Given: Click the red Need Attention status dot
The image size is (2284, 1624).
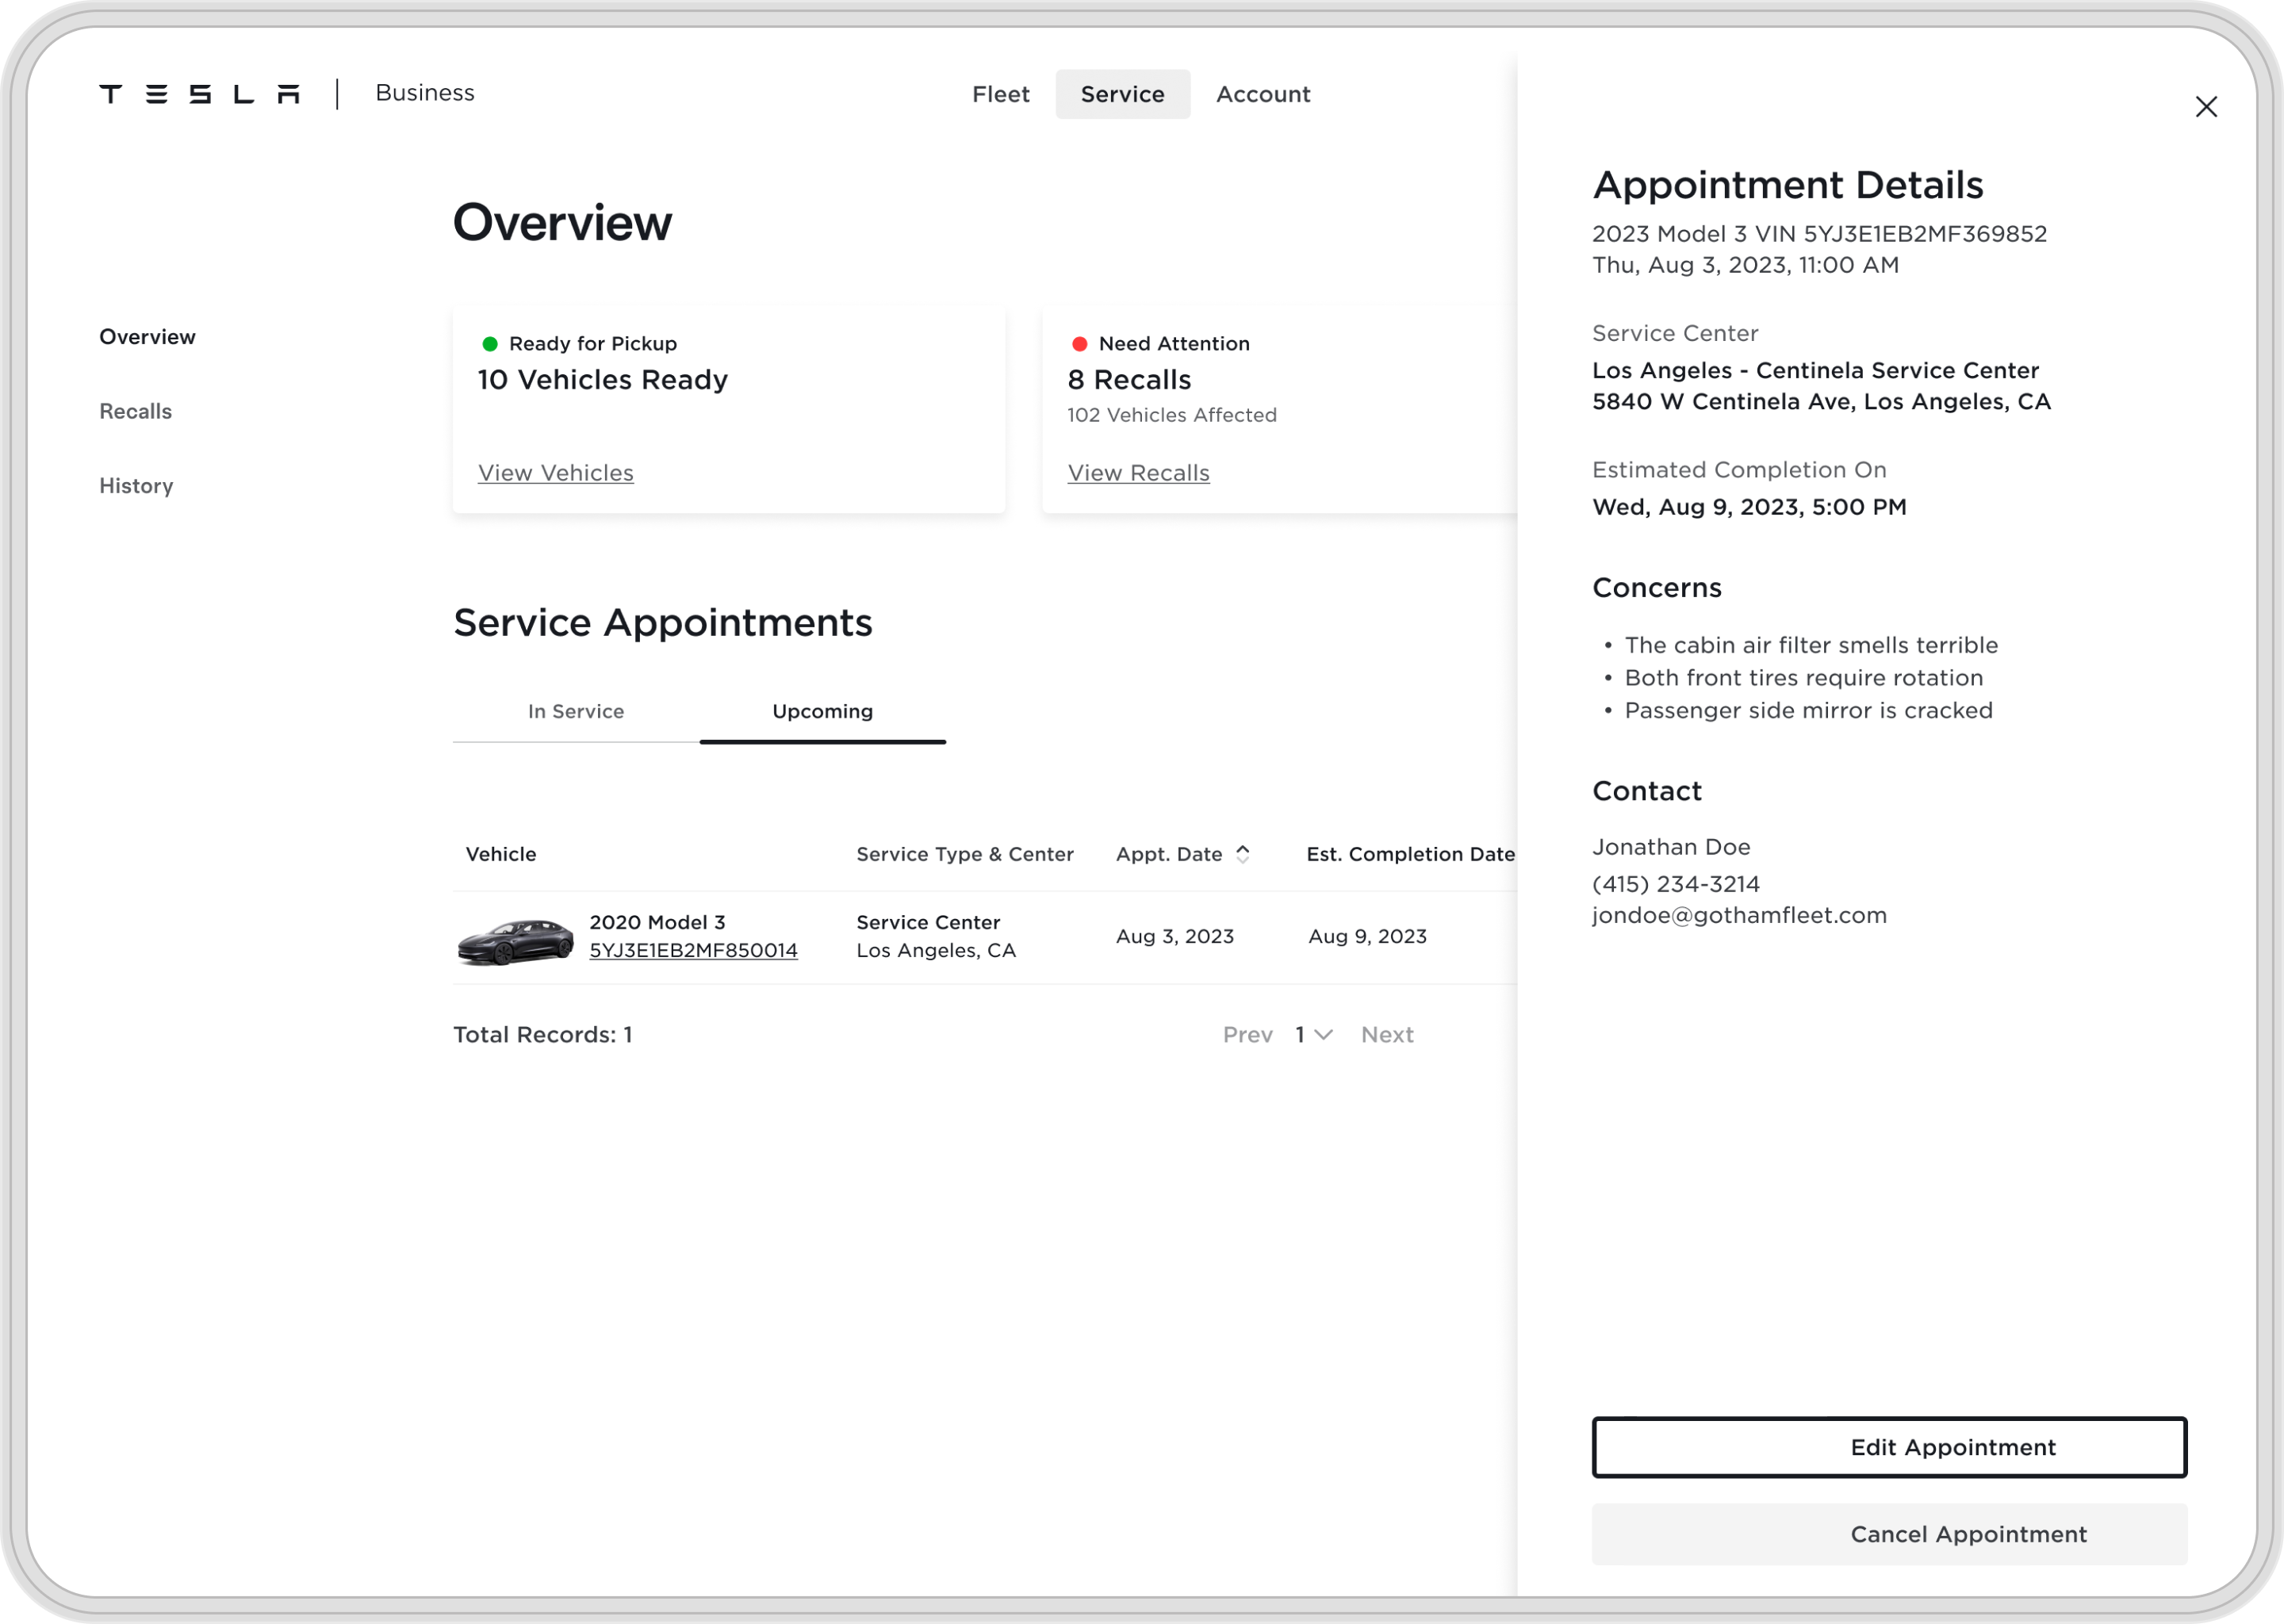Looking at the screenshot, I should pos(1080,344).
